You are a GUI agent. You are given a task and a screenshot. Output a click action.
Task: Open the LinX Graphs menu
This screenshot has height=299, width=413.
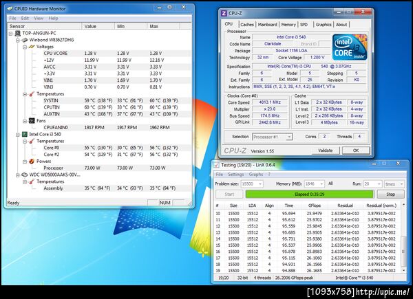click(256, 175)
